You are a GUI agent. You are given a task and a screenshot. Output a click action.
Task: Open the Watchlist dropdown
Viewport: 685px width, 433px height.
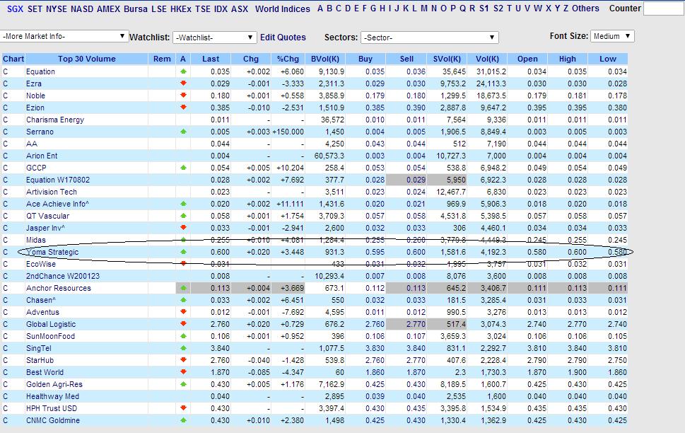tap(214, 37)
